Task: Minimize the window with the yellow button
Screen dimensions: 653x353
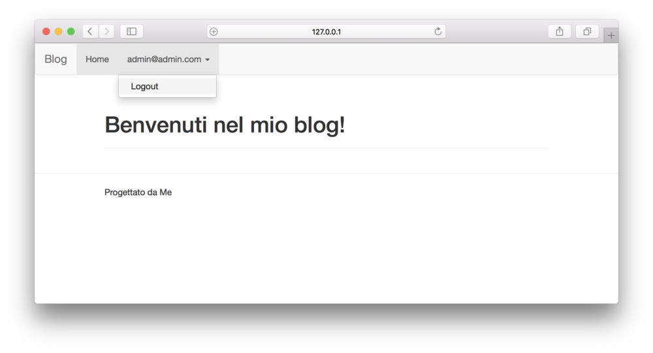Action: pyautogui.click(x=59, y=31)
